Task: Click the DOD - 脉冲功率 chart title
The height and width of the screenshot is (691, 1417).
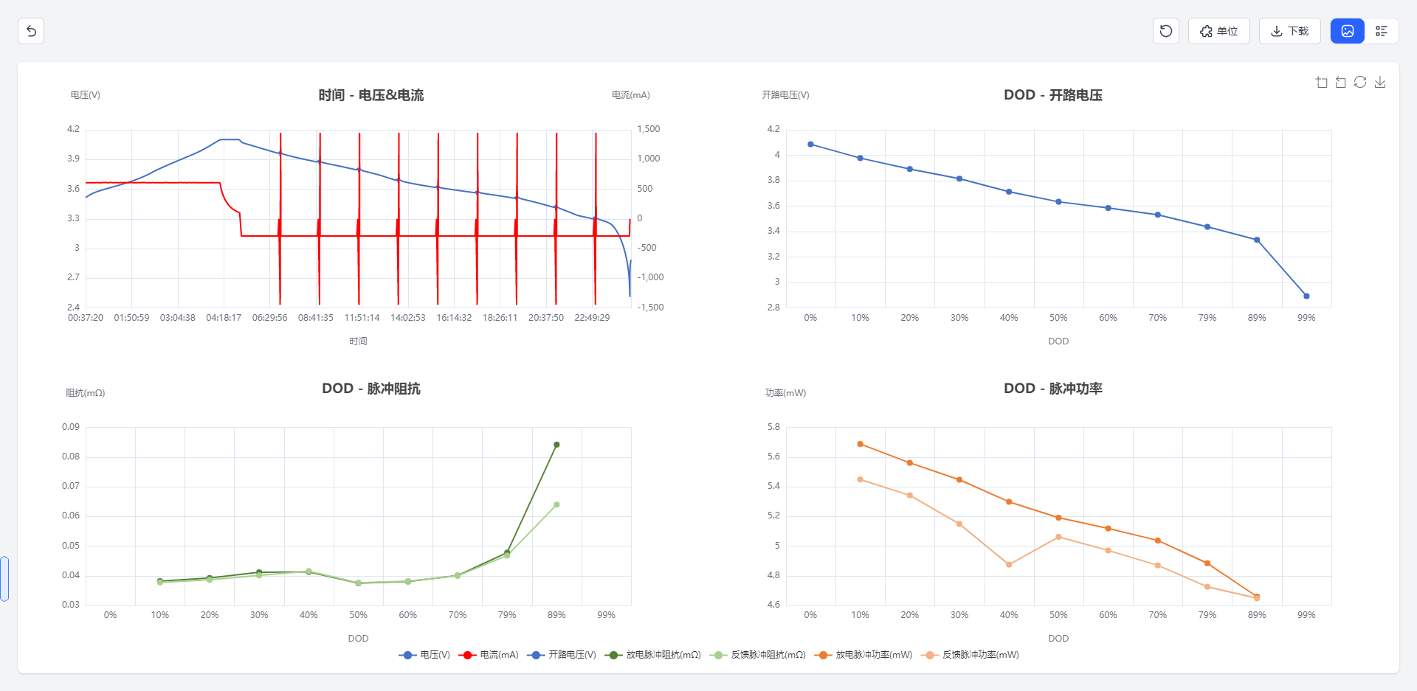Action: click(1053, 389)
